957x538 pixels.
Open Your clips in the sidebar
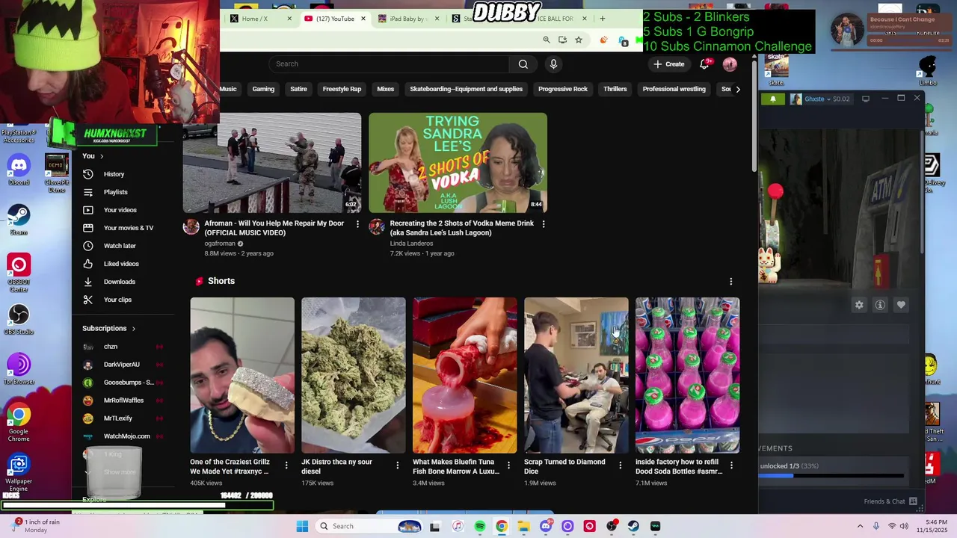pos(117,300)
